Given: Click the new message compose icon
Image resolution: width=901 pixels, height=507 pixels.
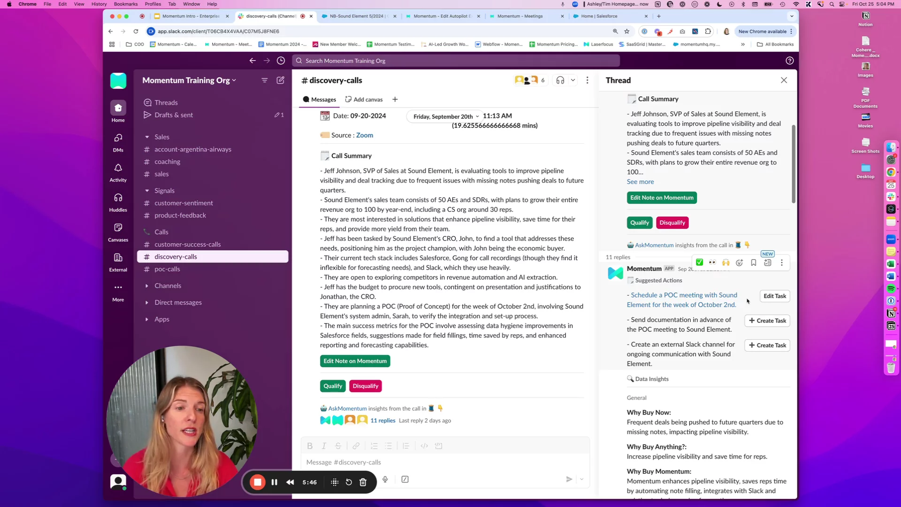Looking at the screenshot, I should click(280, 80).
